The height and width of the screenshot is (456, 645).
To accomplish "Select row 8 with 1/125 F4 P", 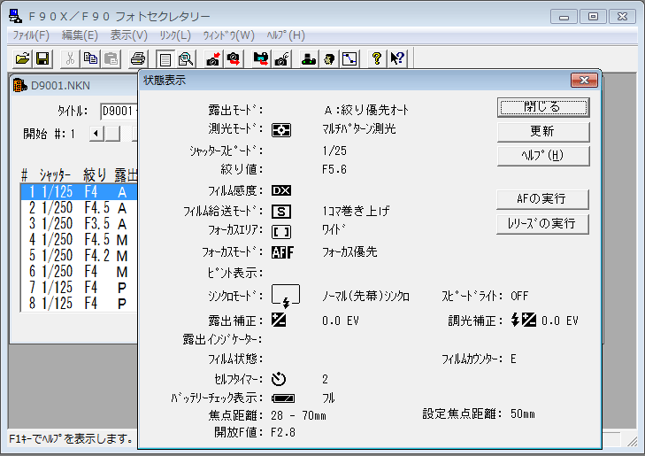I will pos(79,304).
